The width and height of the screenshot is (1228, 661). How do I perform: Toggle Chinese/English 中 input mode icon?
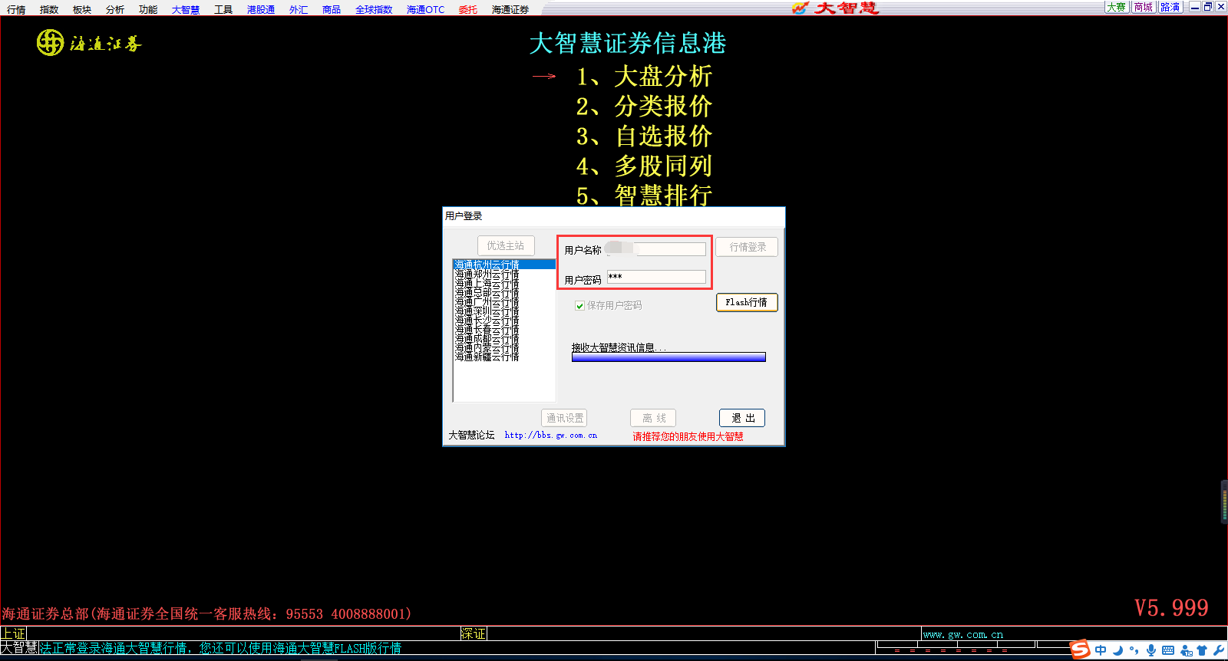click(1101, 650)
